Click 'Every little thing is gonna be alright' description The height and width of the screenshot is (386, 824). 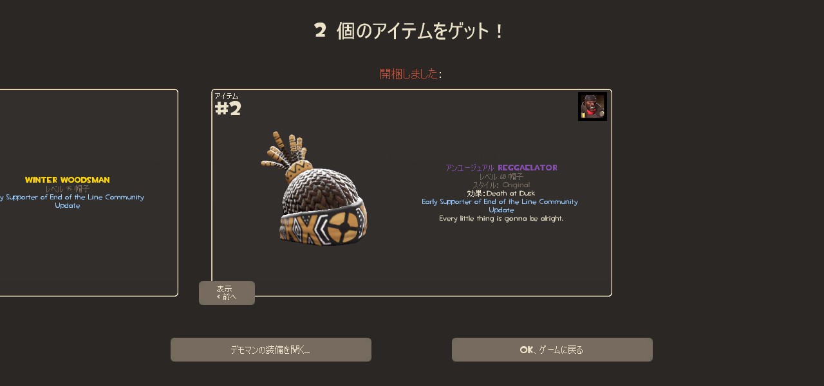coord(501,219)
